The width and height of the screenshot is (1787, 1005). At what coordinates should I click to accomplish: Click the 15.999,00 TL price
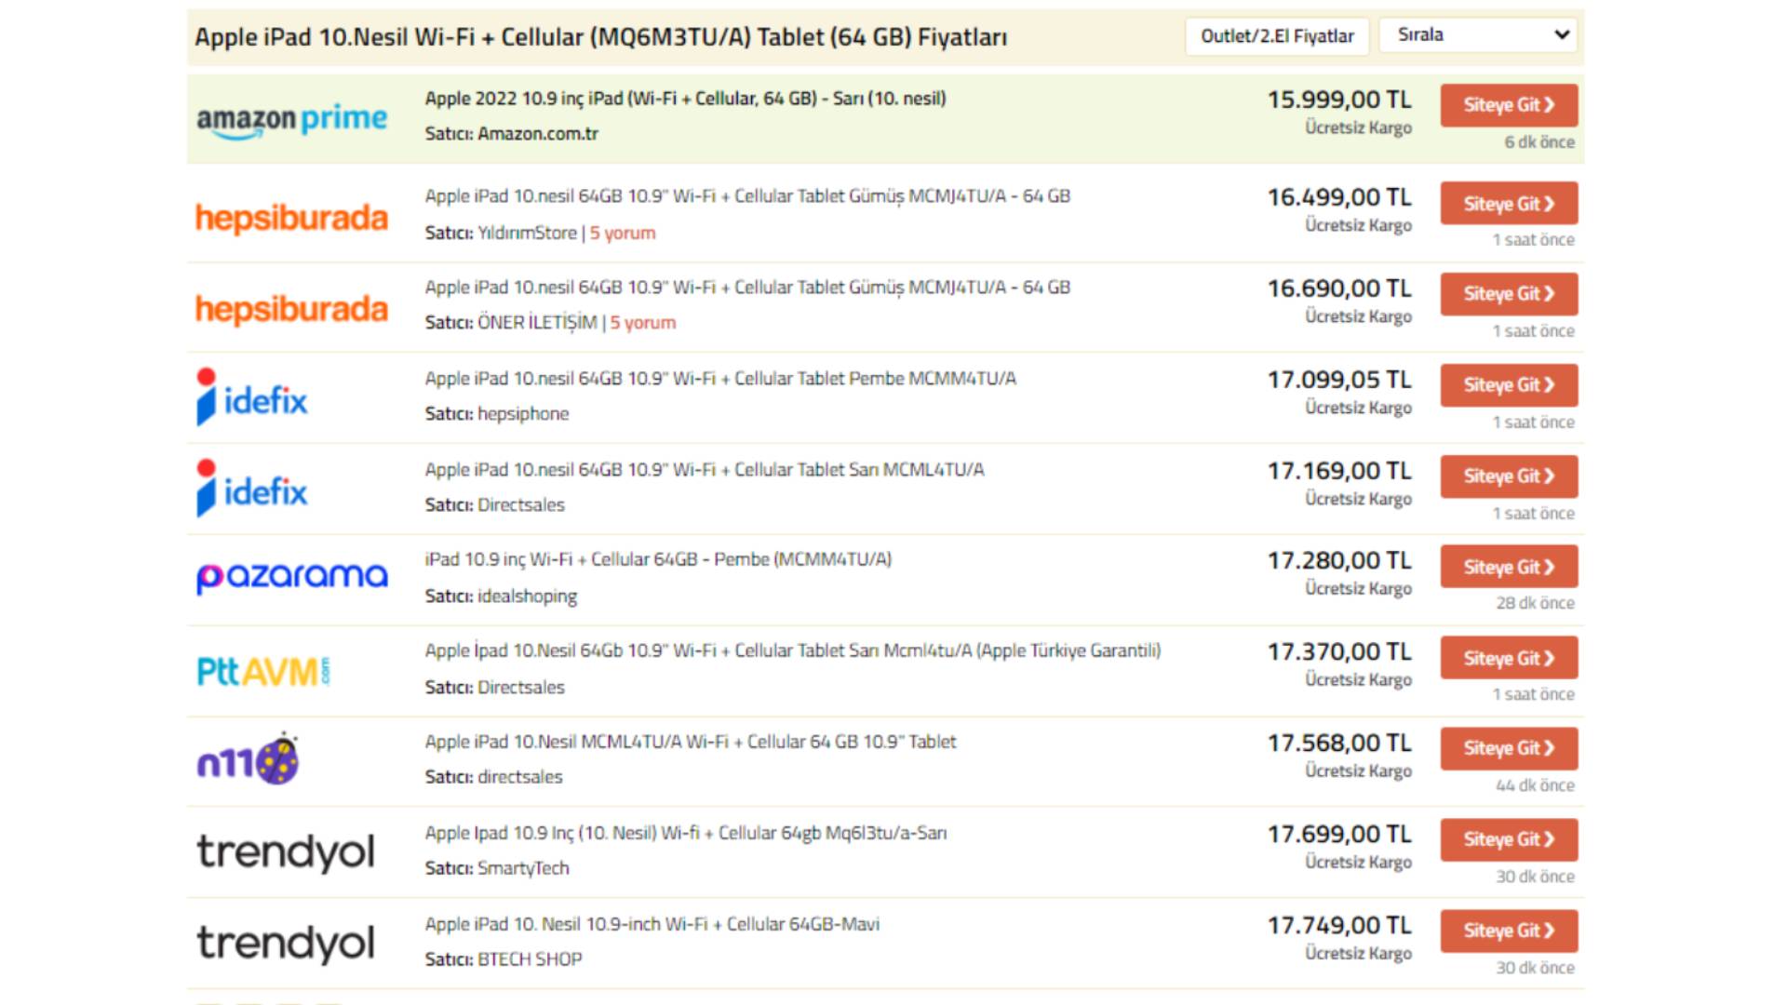[1339, 100]
